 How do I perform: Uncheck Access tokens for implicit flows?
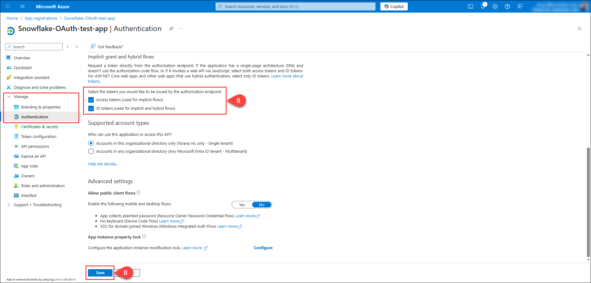pos(91,100)
